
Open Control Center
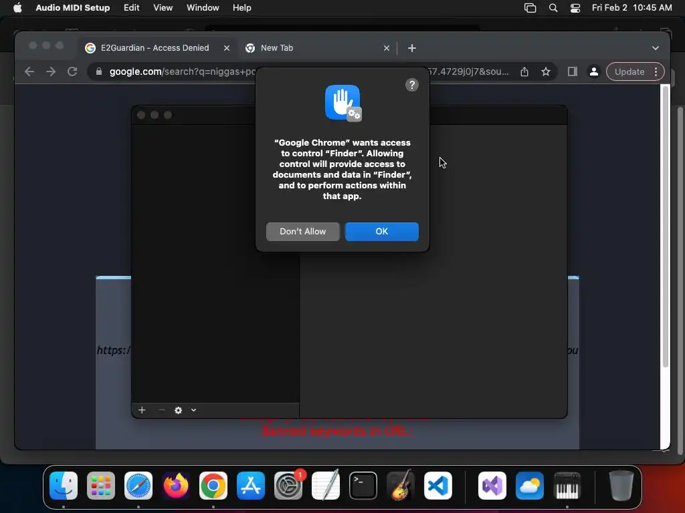[x=575, y=8]
